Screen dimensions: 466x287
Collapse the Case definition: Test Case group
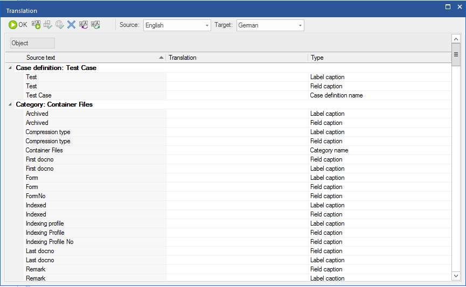coord(10,68)
